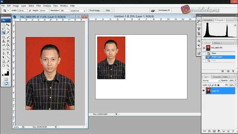Open status info arrow in DSC_0800.JPG window
This screenshot has width=238, height=134.
click(x=56, y=127)
